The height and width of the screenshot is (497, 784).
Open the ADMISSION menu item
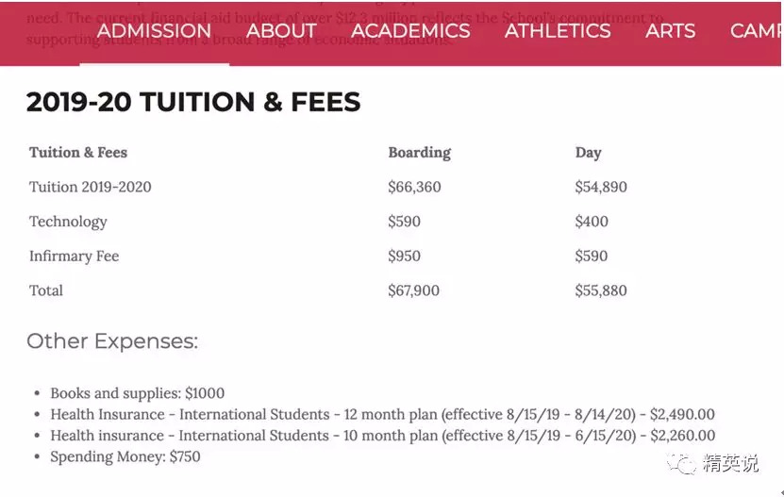click(154, 30)
